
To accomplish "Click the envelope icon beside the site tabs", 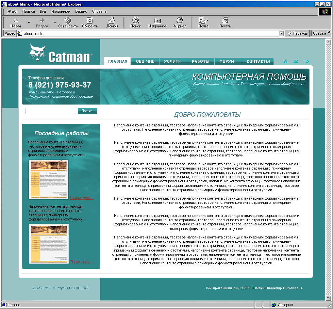I will point(296,61).
